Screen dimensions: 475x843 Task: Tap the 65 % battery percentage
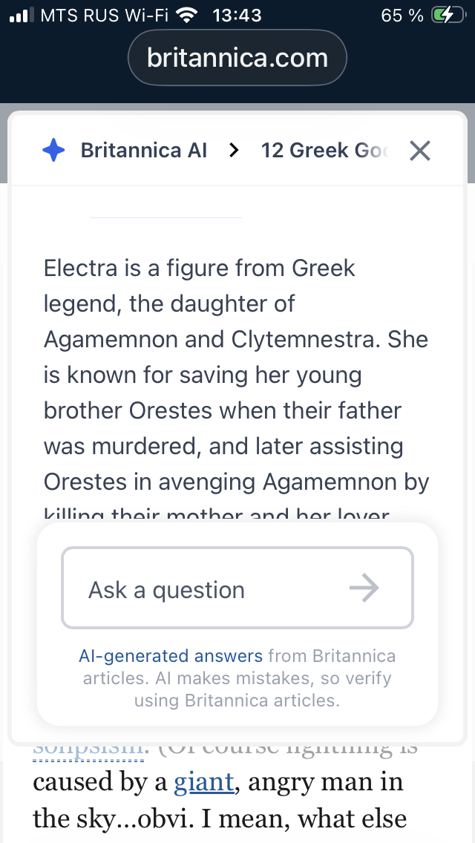402,16
